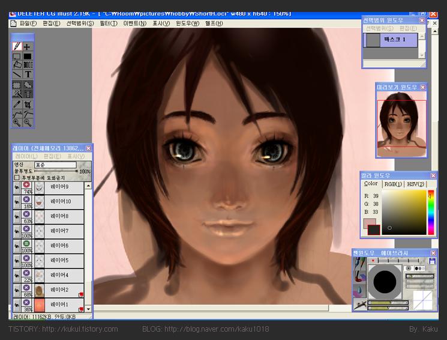Toggle visibility of 레이어10
The height and width of the screenshot is (340, 447).
(17, 202)
